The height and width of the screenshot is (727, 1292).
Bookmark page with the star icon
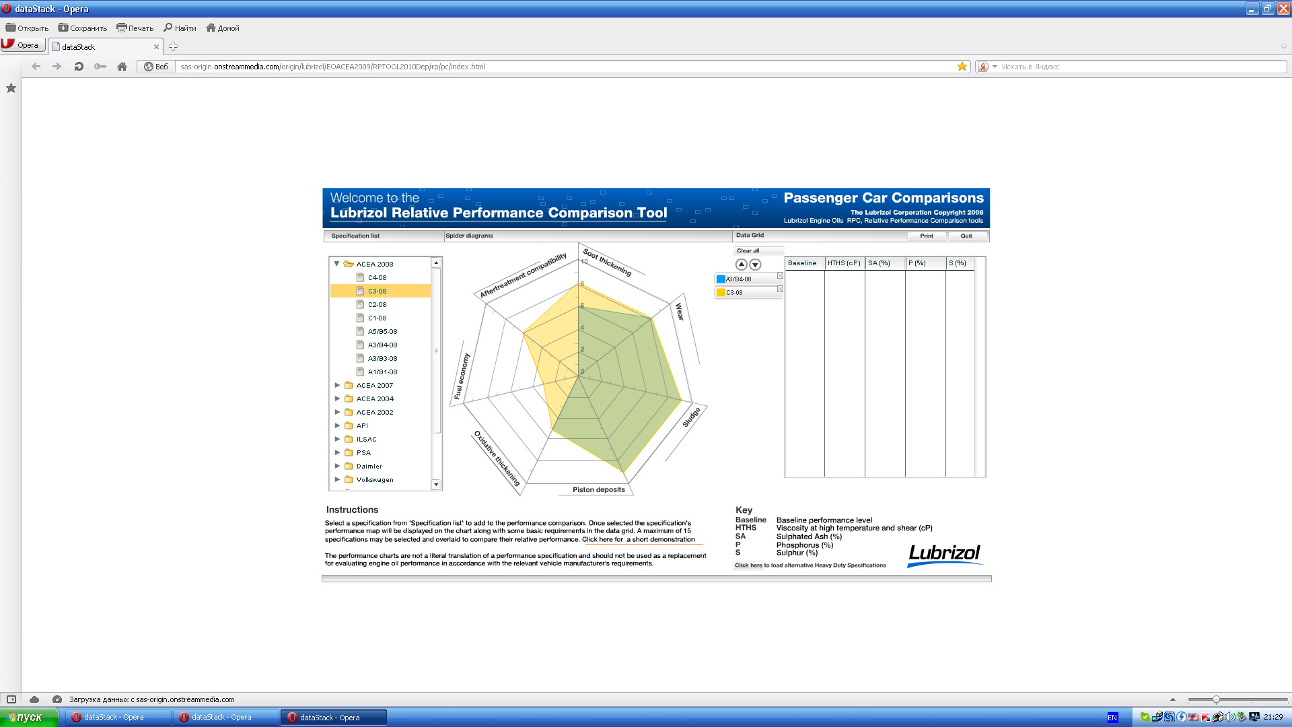tap(962, 67)
